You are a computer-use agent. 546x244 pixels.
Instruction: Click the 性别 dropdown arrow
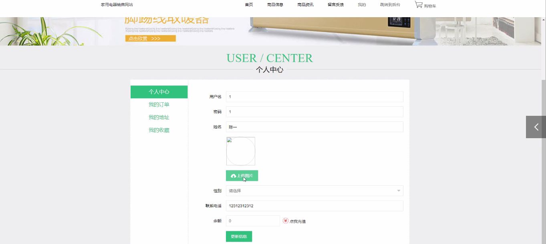coord(399,191)
